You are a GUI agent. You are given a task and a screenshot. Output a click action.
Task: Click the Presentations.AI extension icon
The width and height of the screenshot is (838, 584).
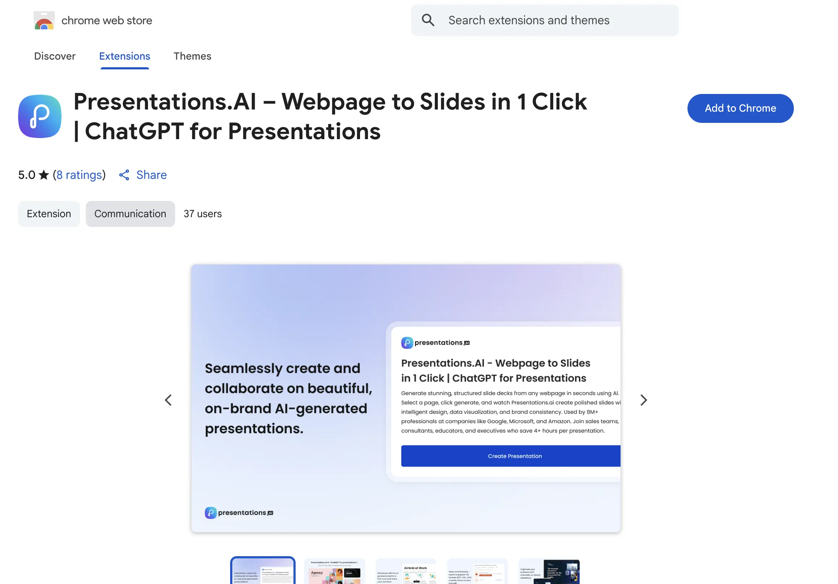[40, 116]
